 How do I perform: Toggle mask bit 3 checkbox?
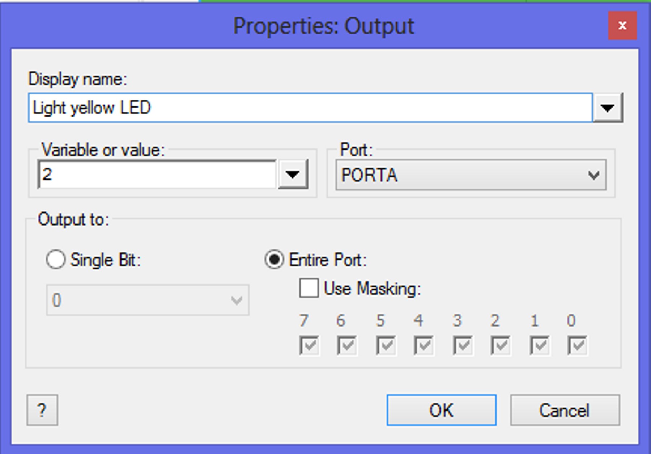pyautogui.click(x=463, y=345)
